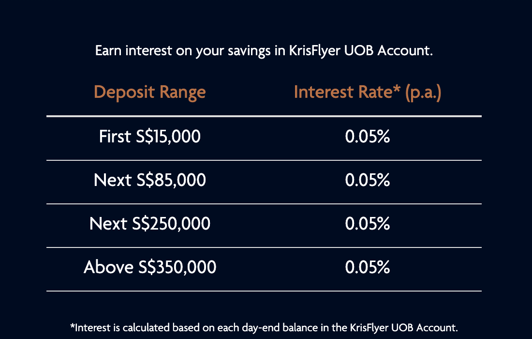Click the 0.05% rate for Next S$250,000

[368, 224]
